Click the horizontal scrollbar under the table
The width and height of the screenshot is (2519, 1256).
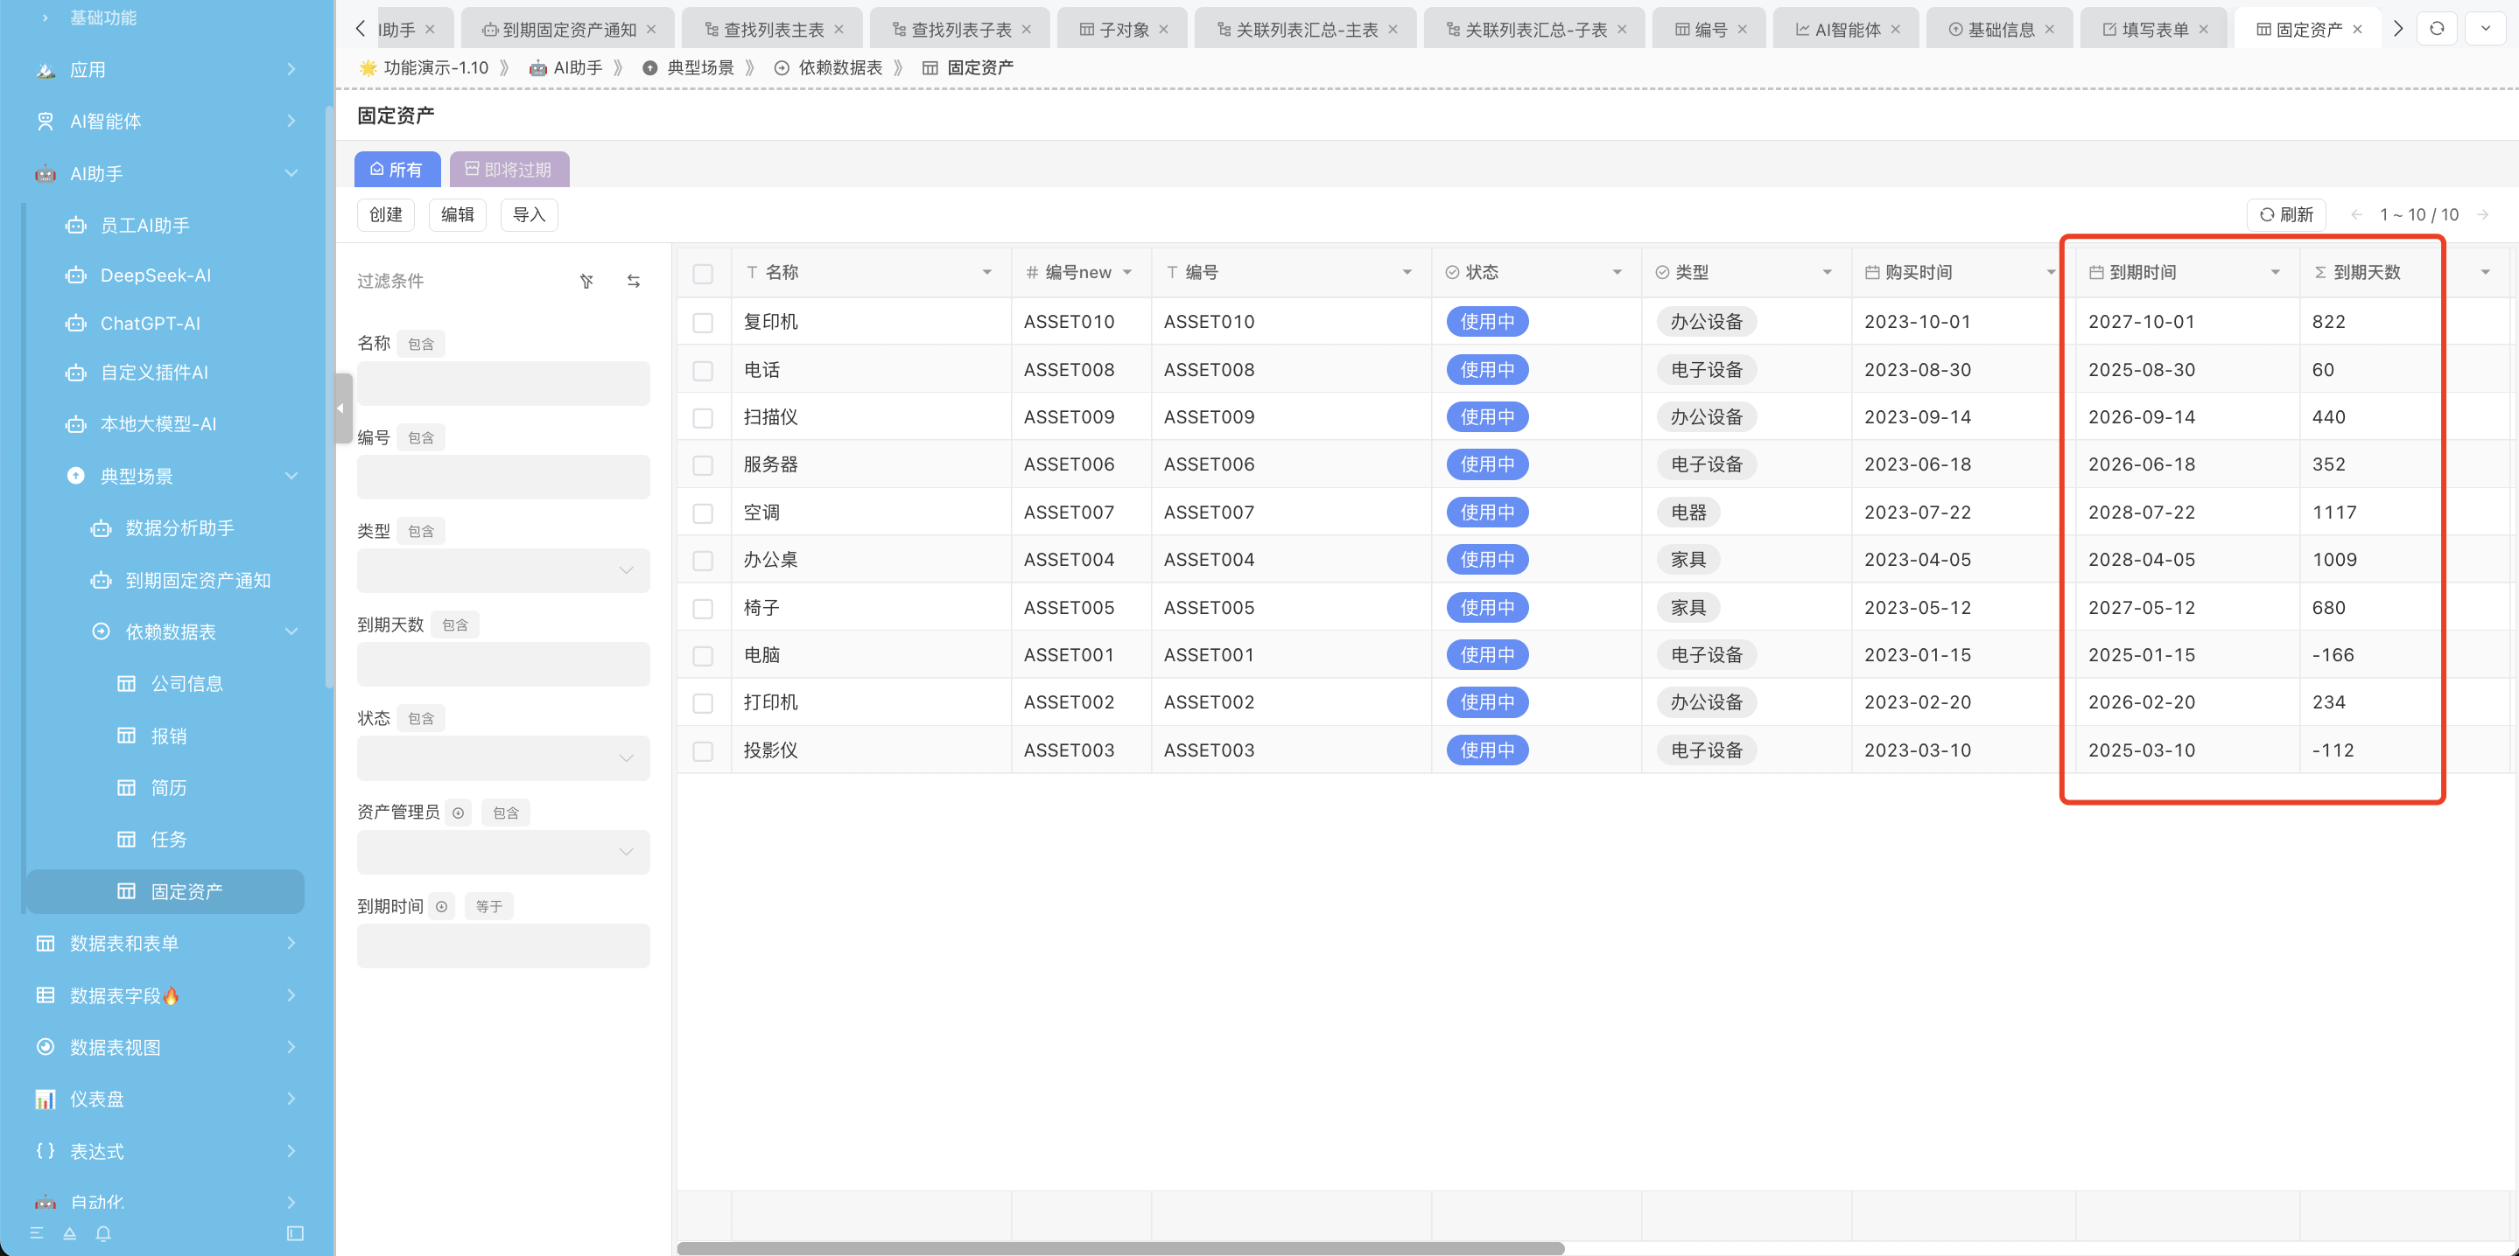[1119, 1248]
